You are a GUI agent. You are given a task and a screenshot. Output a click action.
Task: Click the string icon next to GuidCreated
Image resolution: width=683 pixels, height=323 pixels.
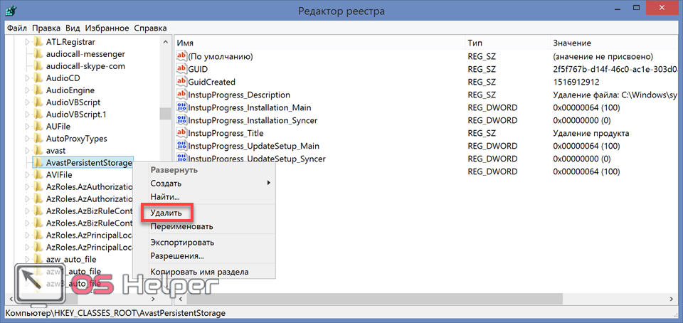pos(181,82)
